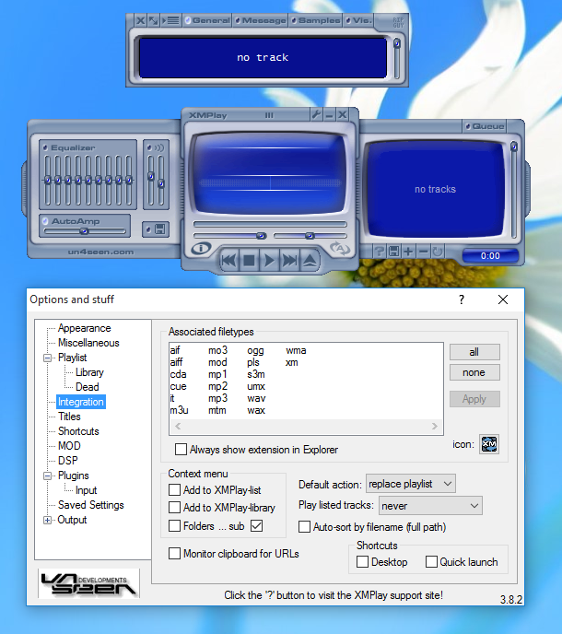Screen dimensions: 562x634
Task: Open options via the wrench icon
Action: pos(316,115)
